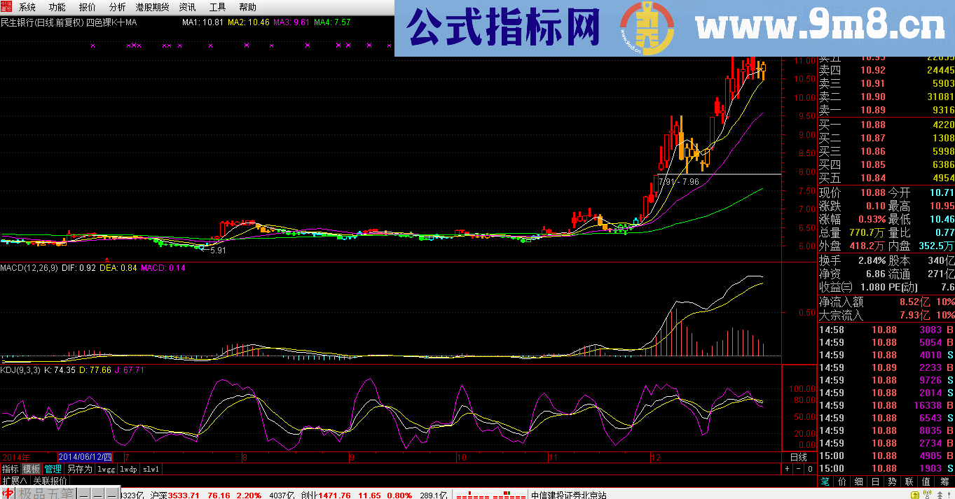Toggle the 管理 (manage) highlighted mode
This screenshot has height=499, width=955.
tap(51, 468)
